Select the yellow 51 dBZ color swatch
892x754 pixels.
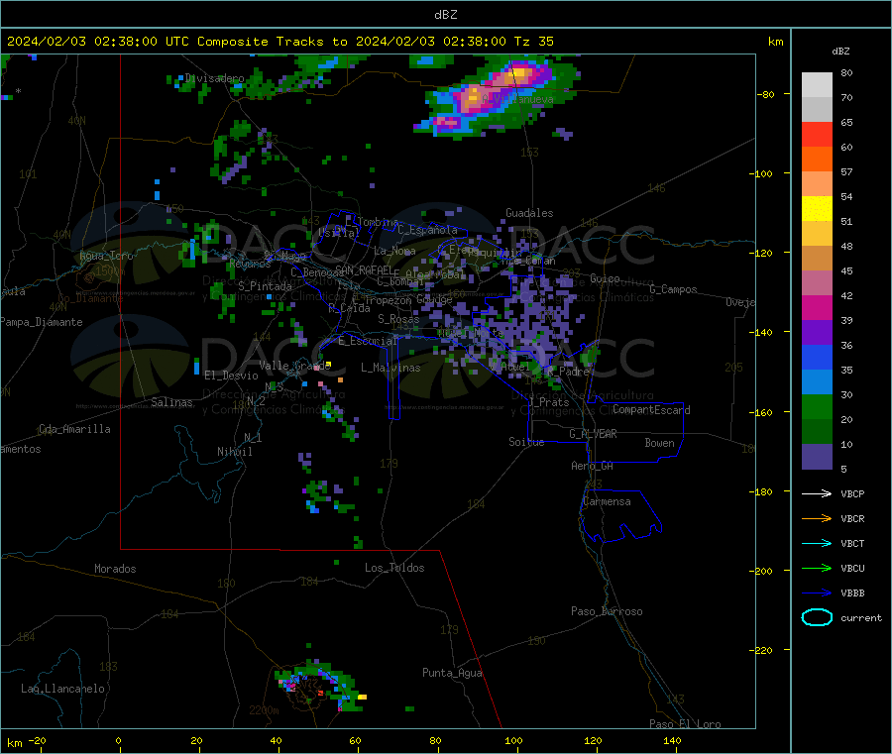point(817,209)
